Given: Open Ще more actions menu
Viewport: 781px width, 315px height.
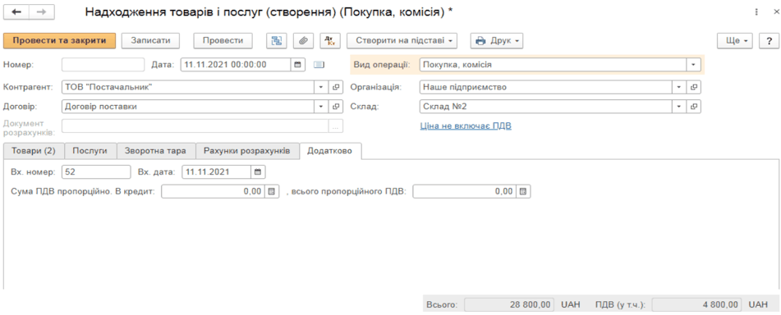Looking at the screenshot, I should coord(735,41).
